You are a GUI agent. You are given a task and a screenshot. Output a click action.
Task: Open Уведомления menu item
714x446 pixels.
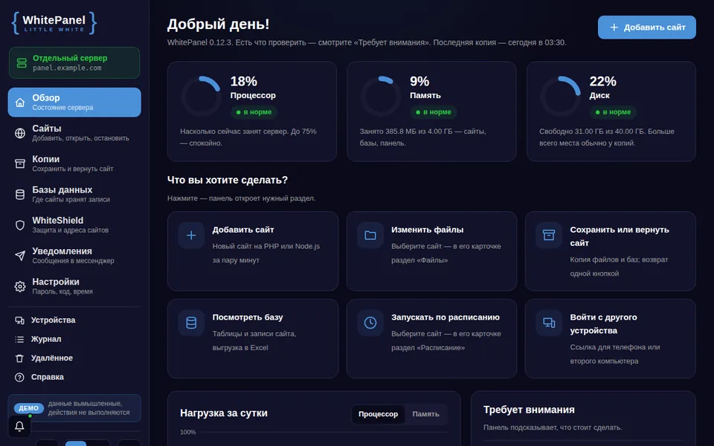pos(74,256)
